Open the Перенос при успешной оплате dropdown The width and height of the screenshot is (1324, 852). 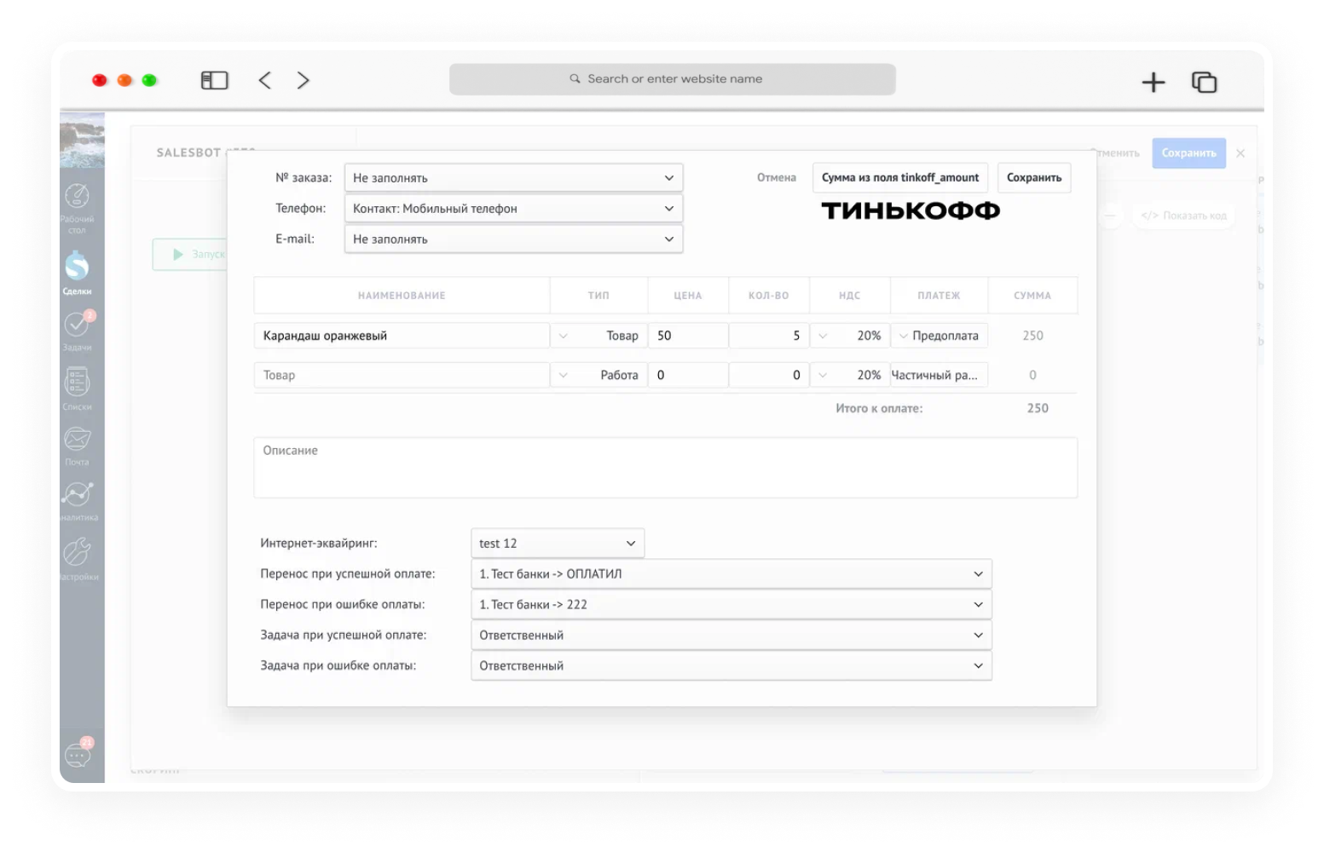click(731, 574)
